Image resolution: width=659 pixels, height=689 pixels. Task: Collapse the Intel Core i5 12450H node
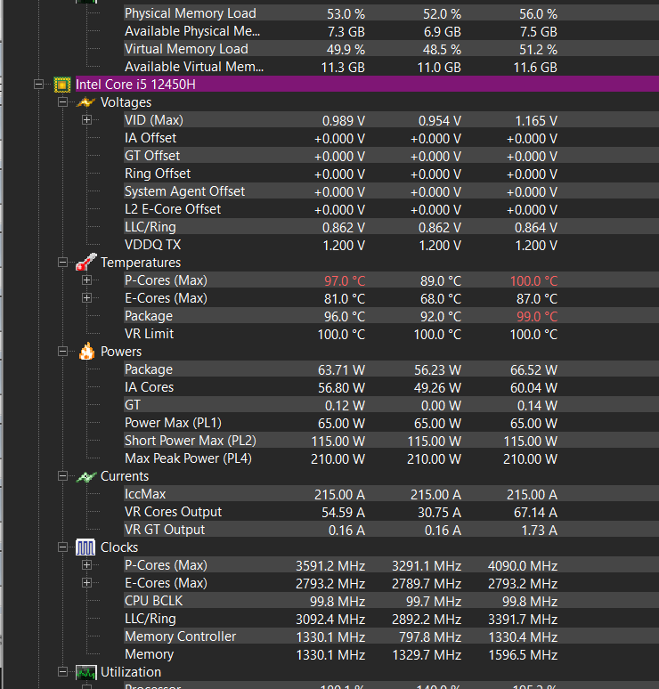38,84
